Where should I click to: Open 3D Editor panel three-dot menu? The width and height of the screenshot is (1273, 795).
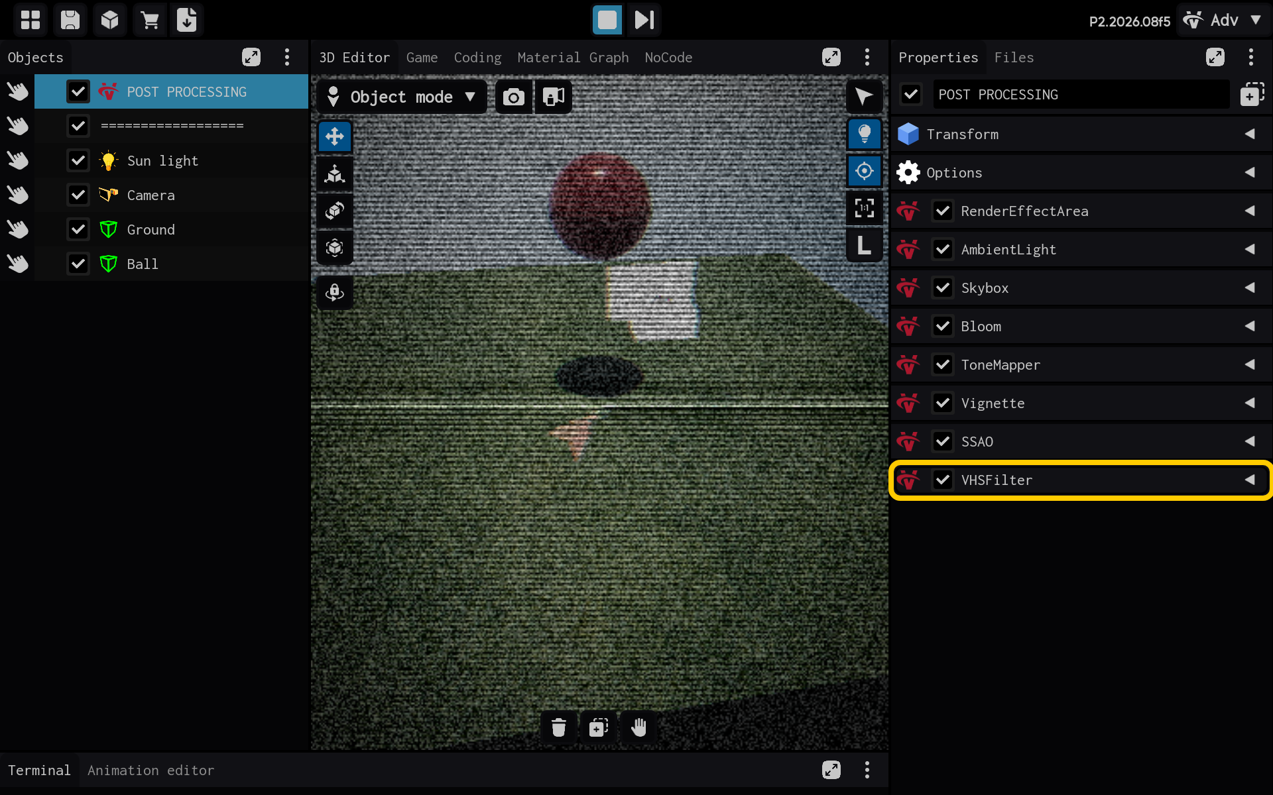click(867, 57)
